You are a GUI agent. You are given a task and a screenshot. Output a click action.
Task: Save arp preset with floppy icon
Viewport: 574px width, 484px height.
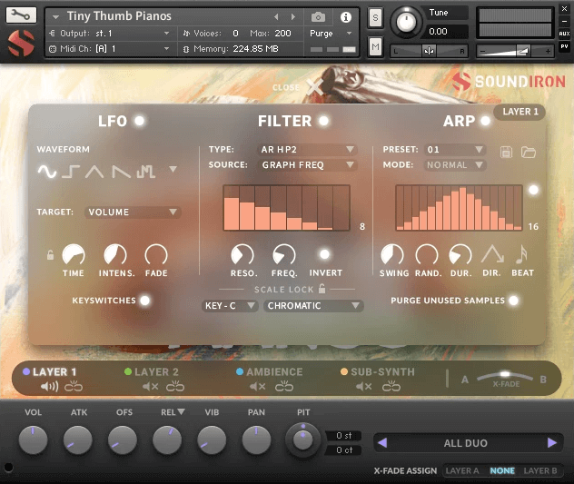[506, 152]
